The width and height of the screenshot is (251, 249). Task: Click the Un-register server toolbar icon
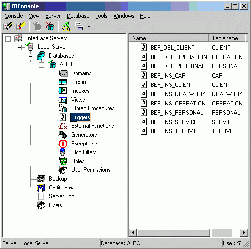tap(20, 26)
